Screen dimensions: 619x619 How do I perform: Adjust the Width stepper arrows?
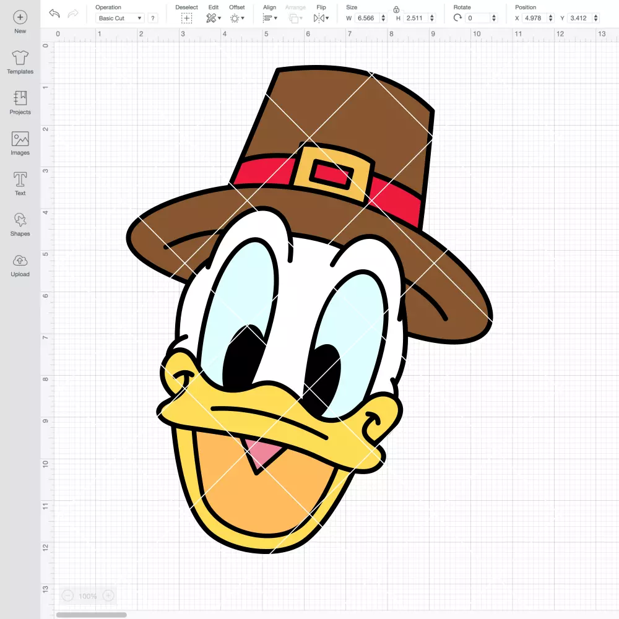tap(383, 18)
